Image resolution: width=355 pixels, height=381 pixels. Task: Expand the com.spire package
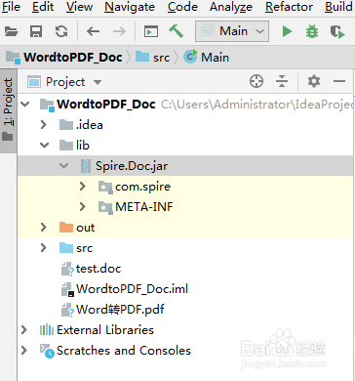[x=83, y=187]
